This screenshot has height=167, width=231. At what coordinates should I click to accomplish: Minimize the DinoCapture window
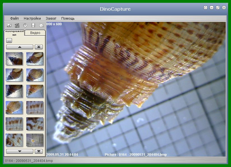[x=212, y=8]
